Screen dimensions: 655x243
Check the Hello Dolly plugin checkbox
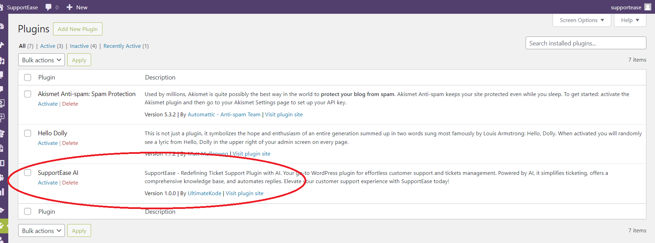(x=28, y=133)
